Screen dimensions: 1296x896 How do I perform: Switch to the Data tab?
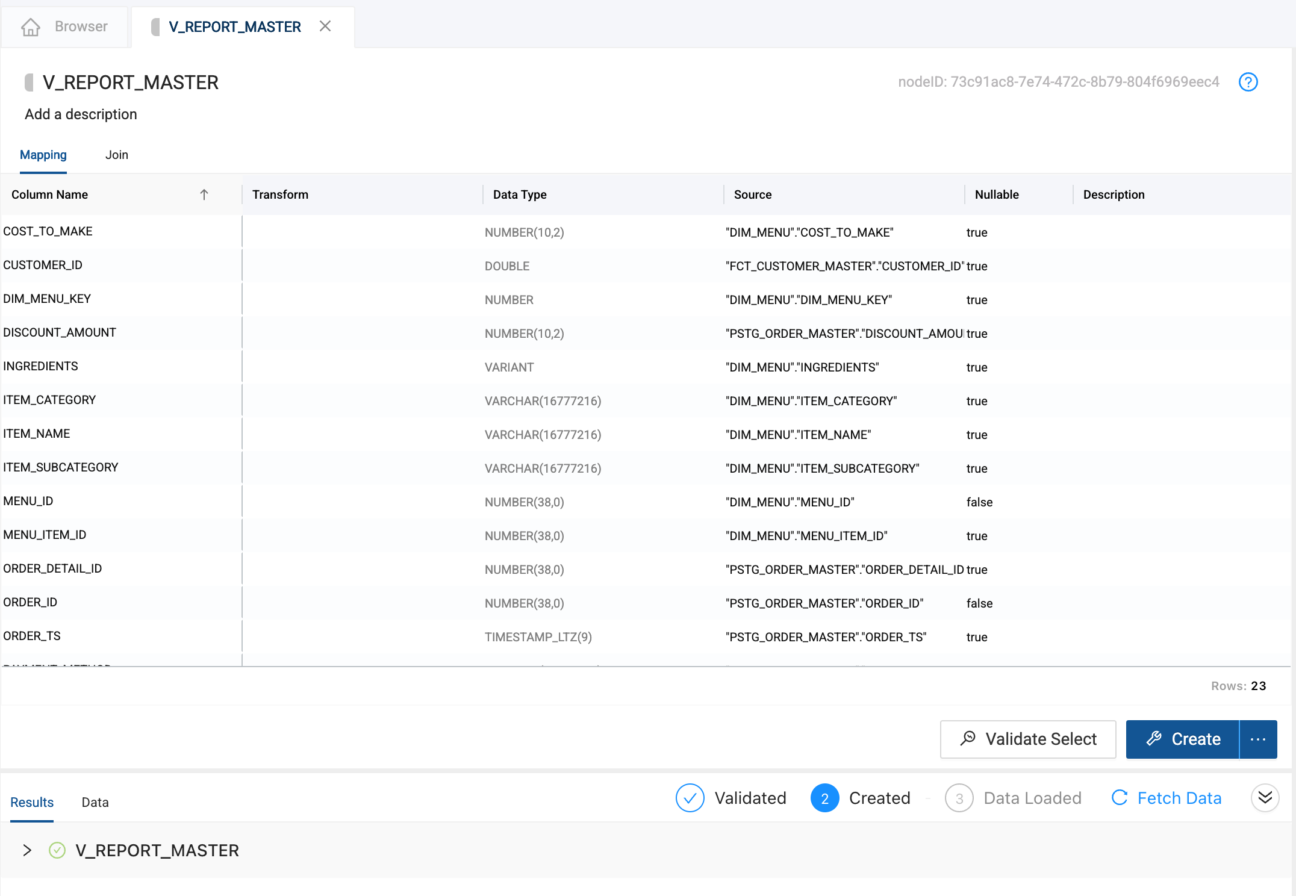[95, 802]
